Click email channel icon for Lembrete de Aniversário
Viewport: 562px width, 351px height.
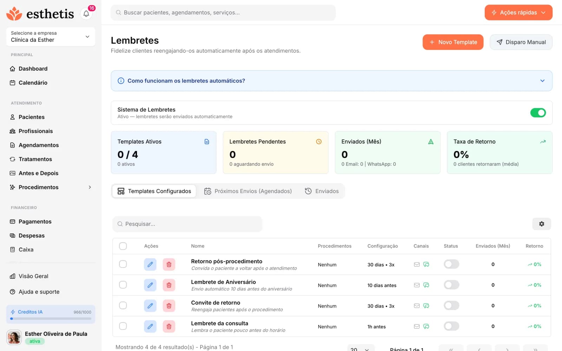[x=417, y=285]
